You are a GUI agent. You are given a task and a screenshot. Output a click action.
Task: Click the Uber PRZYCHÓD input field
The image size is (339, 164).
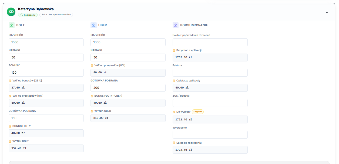pos(128,42)
